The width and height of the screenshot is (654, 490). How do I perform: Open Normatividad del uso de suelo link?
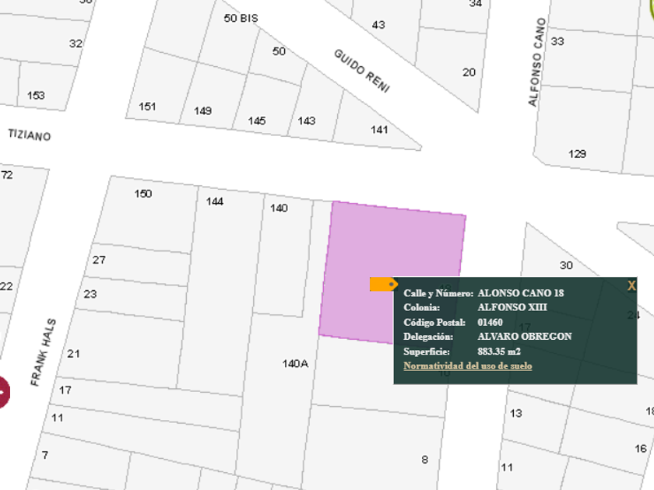coord(467,366)
